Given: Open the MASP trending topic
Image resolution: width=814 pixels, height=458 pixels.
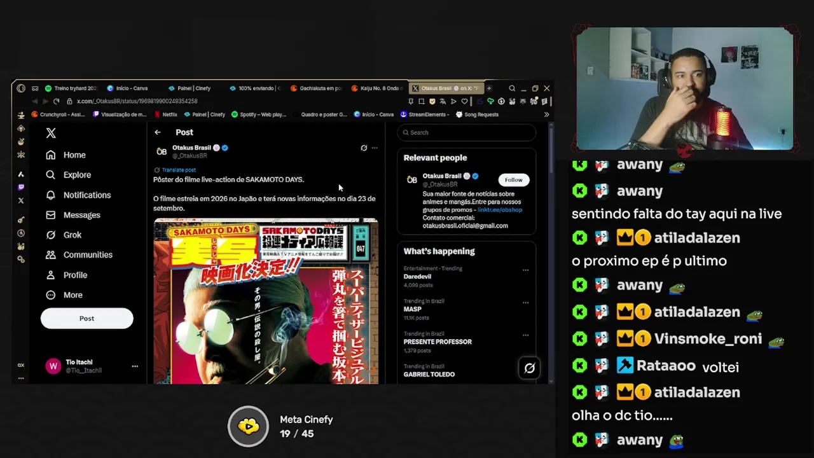Looking at the screenshot, I should [x=412, y=309].
